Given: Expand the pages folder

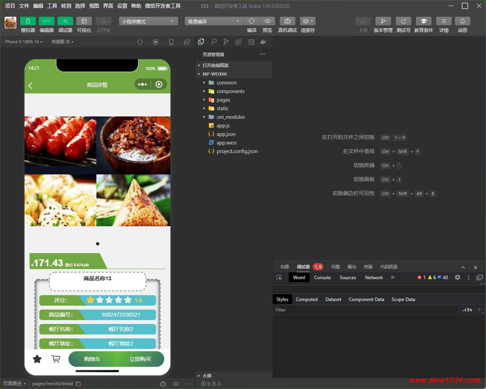Looking at the screenshot, I should click(223, 100).
